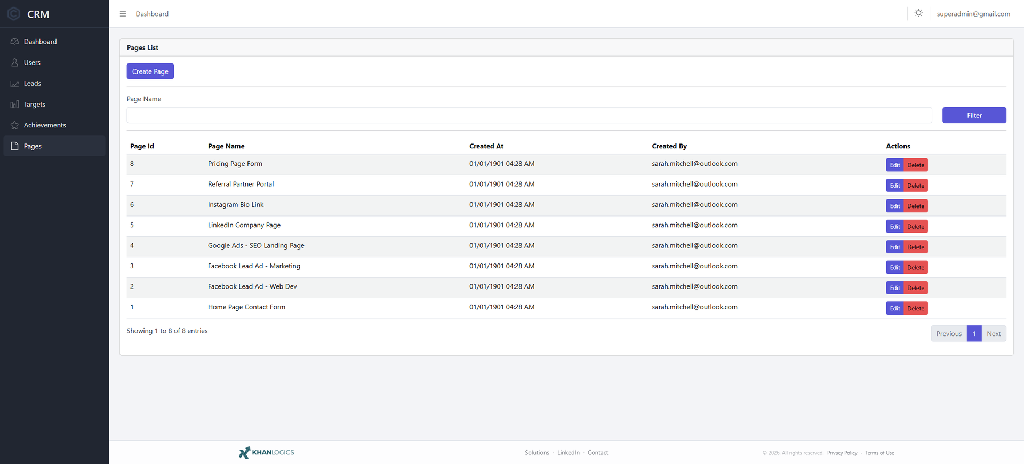Viewport: 1024px width, 464px height.
Task: Delete the Google Ads - SEO Landing Page
Action: (x=916, y=247)
